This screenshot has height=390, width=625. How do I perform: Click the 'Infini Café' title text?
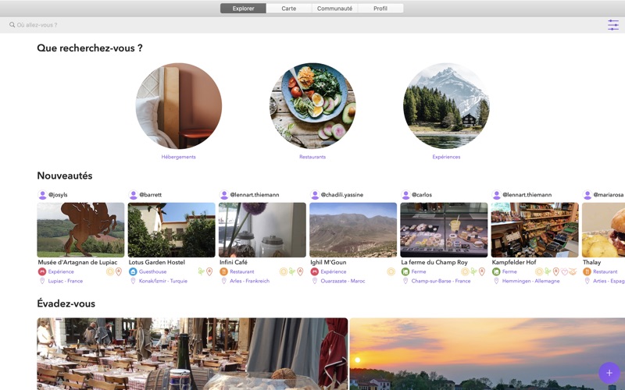point(234,262)
